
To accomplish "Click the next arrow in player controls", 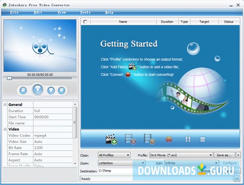I will click(62, 90).
